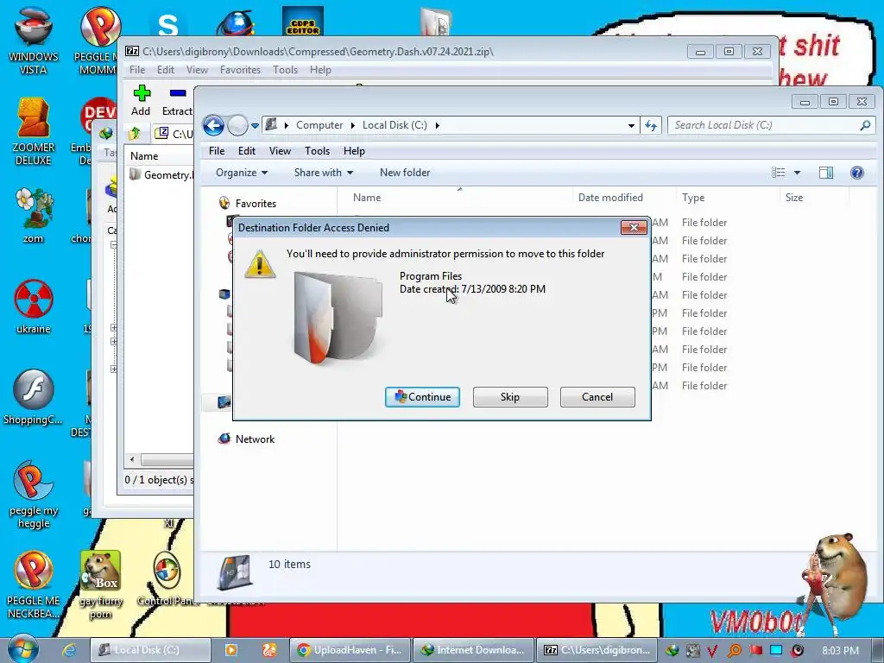Switch to 7-Zip taskbar button
The height and width of the screenshot is (663, 884).
[x=597, y=650]
